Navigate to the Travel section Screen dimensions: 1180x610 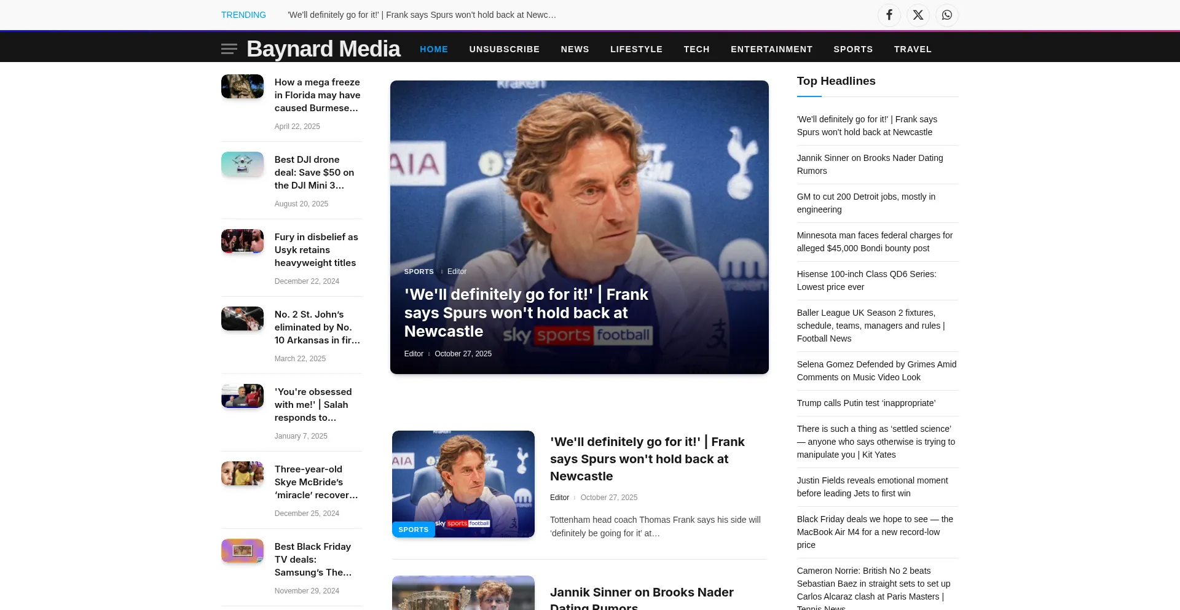click(x=912, y=49)
